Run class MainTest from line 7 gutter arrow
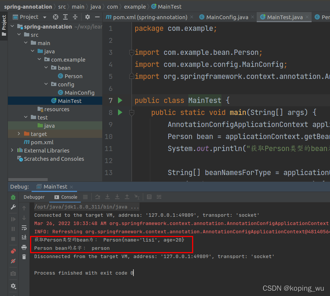The height and width of the screenshot is (296, 330). point(120,100)
